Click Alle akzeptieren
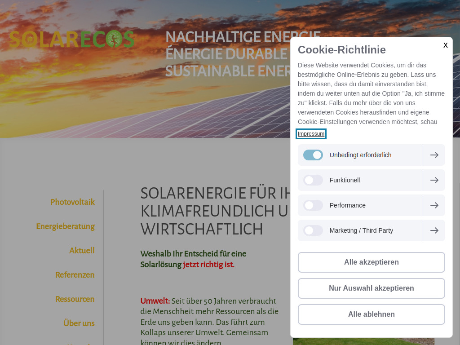The height and width of the screenshot is (345, 460). click(371, 262)
